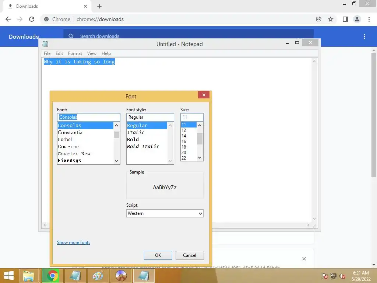Open Notepad View menu
Viewport: 377px width, 283px height.
point(92,53)
